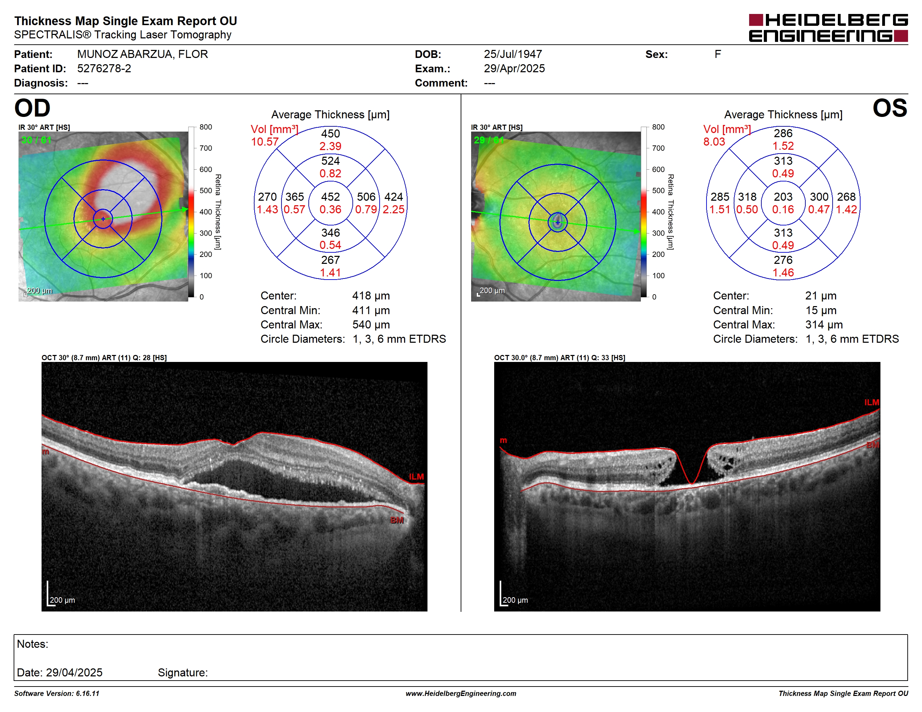Click OD outer superior thickness 450
The width and height of the screenshot is (922, 712).
(x=330, y=134)
